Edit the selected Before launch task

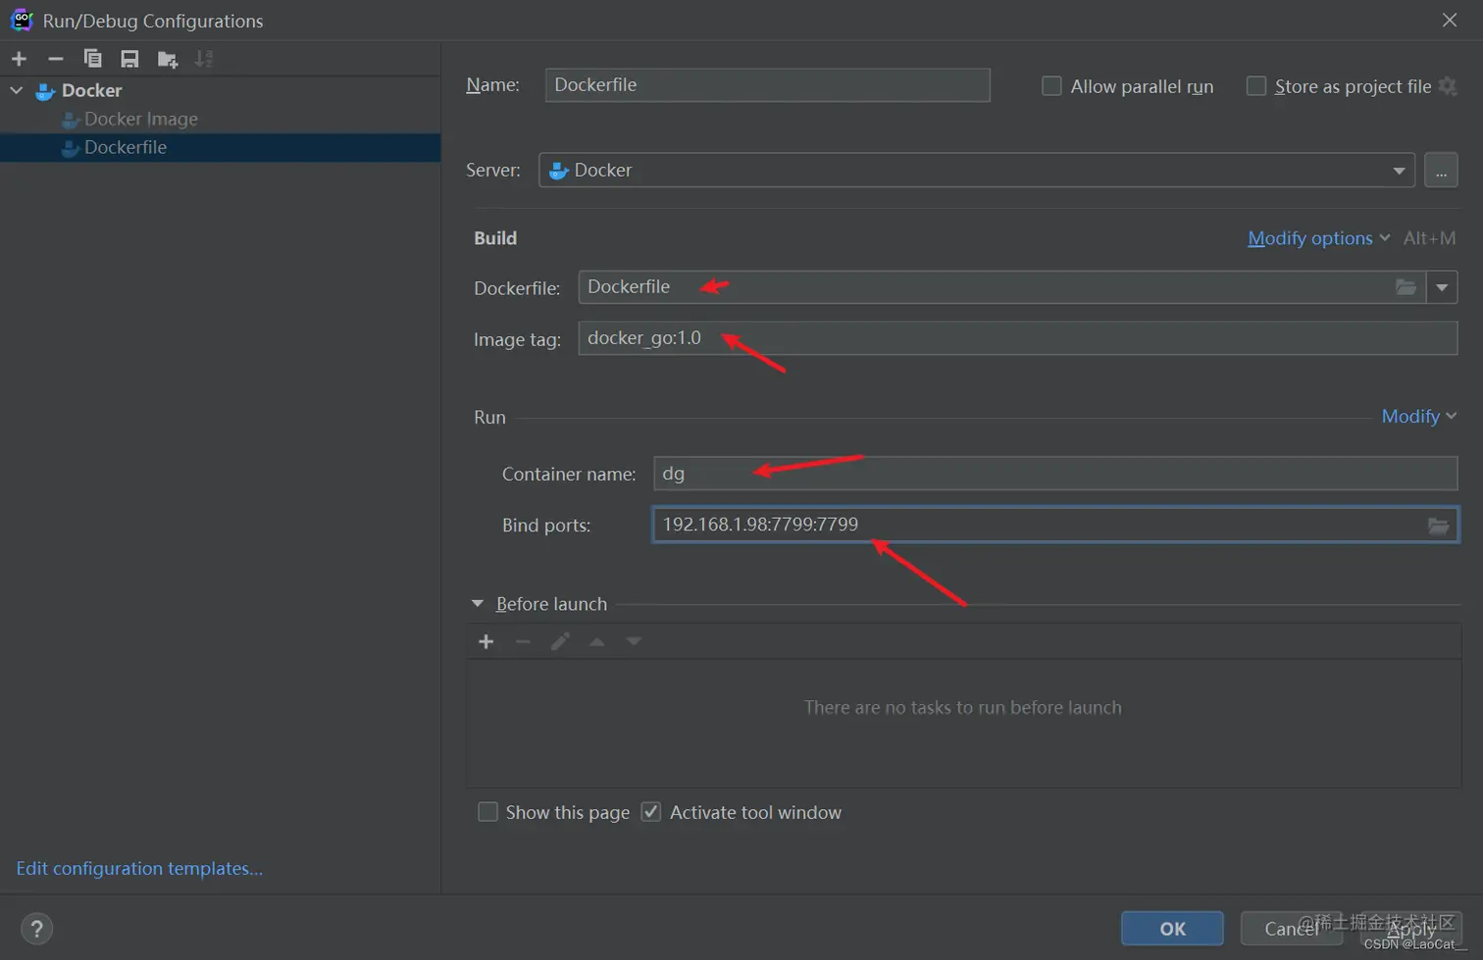560,641
